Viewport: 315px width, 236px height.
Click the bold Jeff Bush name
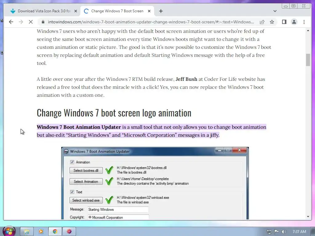coord(186,79)
